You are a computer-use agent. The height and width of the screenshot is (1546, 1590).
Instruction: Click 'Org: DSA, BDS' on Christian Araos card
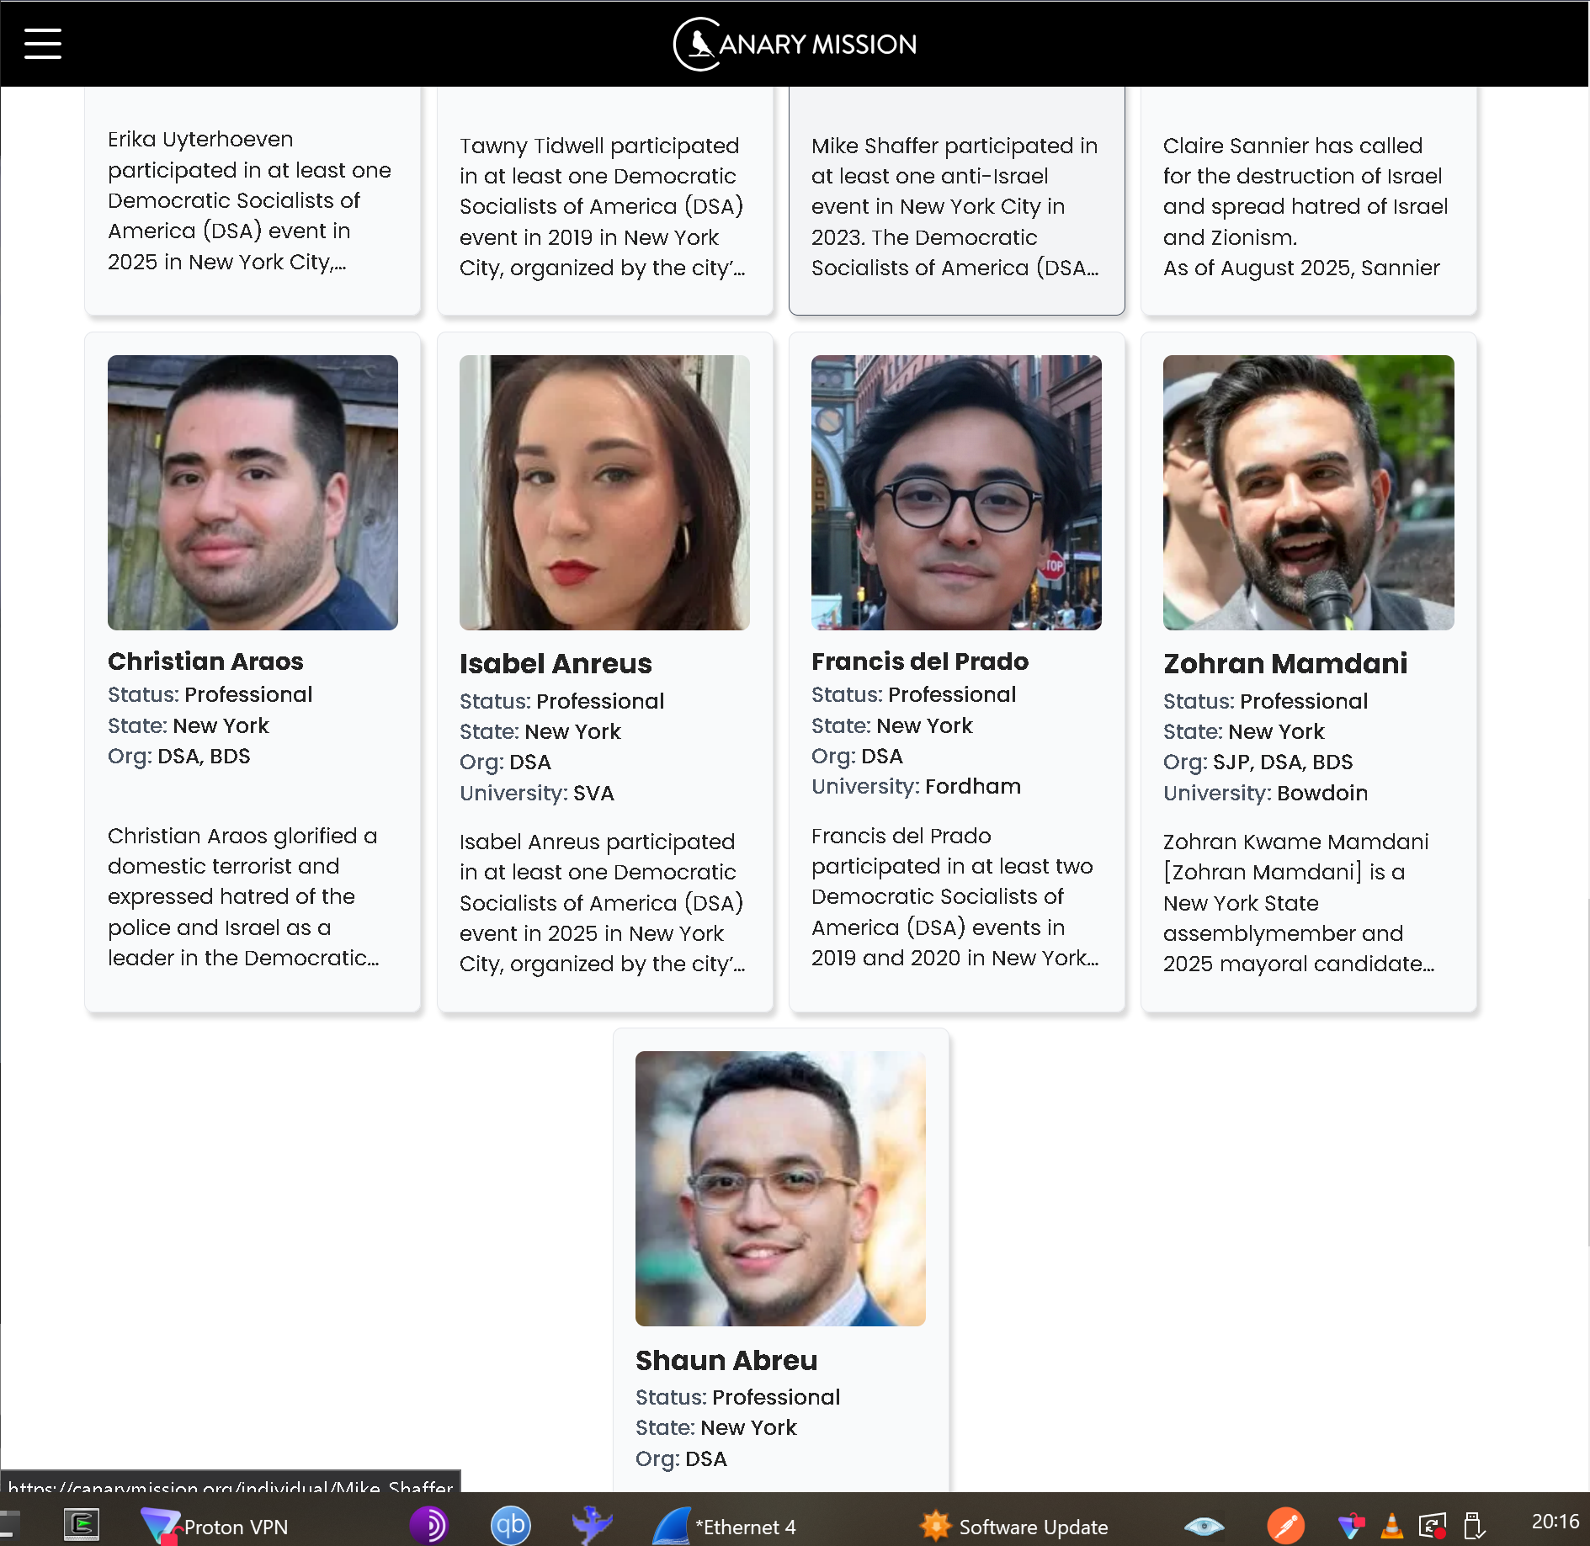coord(179,756)
